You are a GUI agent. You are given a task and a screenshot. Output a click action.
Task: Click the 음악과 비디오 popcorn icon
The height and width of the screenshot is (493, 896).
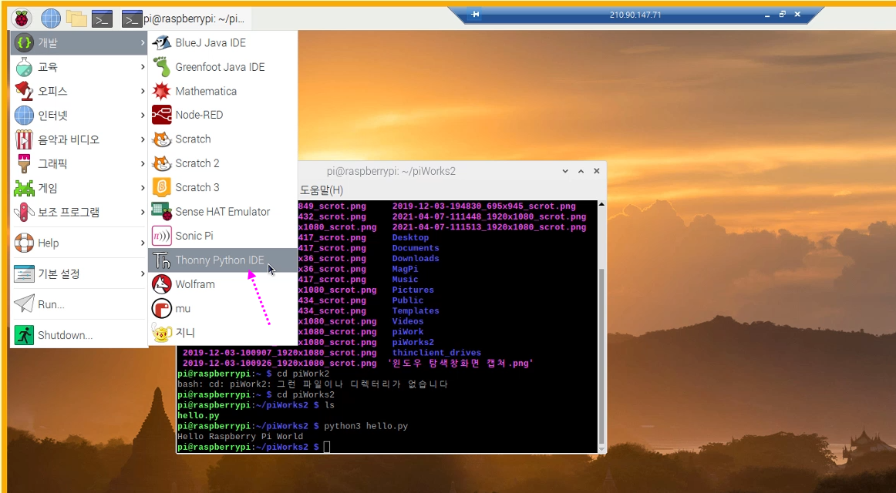point(24,139)
